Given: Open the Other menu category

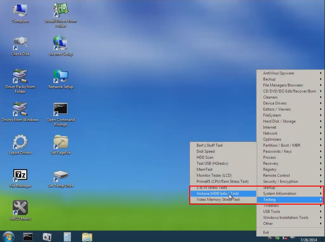Looking at the screenshot, I should coord(290,223).
